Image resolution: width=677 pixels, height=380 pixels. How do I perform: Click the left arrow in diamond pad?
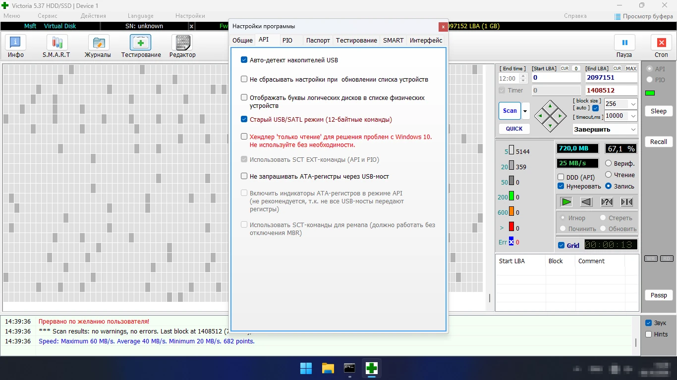point(540,116)
